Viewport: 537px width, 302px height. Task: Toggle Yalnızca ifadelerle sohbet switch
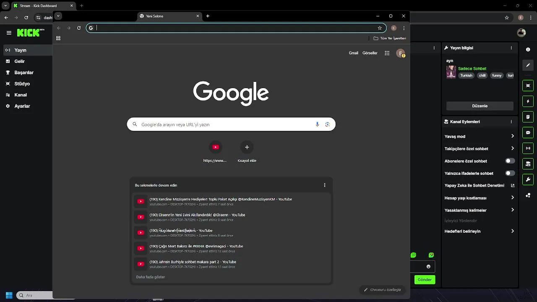coord(510,173)
